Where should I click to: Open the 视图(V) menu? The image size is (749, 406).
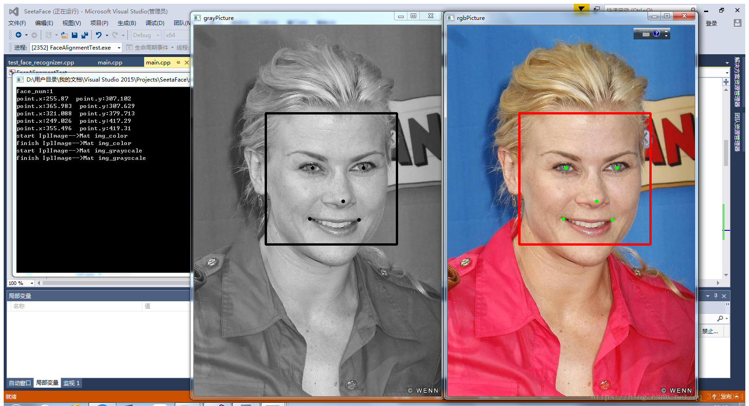(x=72, y=23)
